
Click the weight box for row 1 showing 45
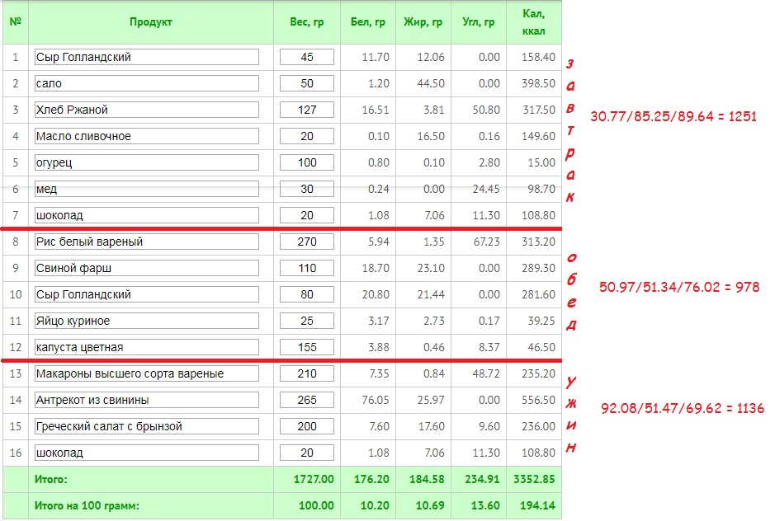click(307, 57)
